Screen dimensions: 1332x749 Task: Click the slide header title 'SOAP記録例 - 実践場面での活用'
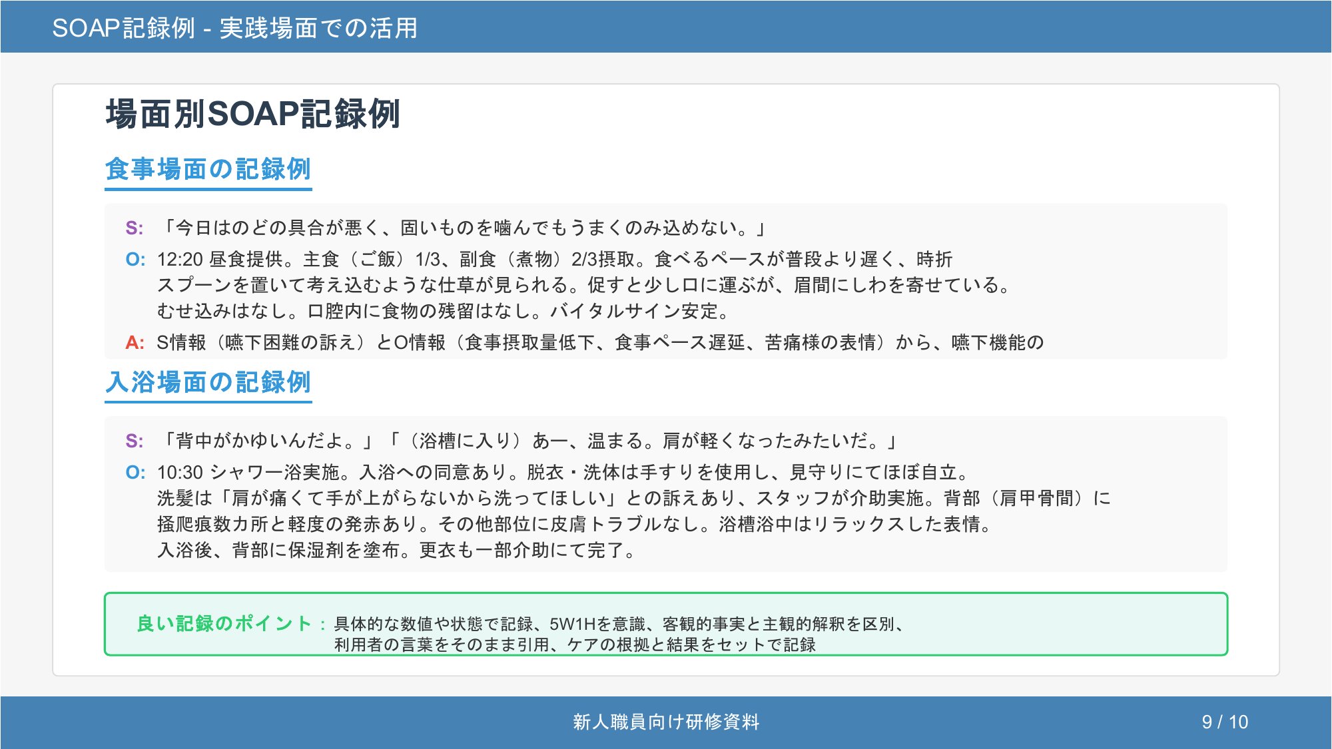pos(234,28)
